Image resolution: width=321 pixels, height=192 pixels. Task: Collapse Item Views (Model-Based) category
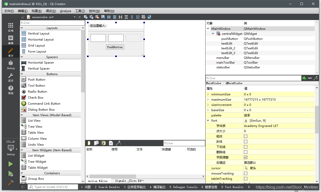(x=22, y=115)
